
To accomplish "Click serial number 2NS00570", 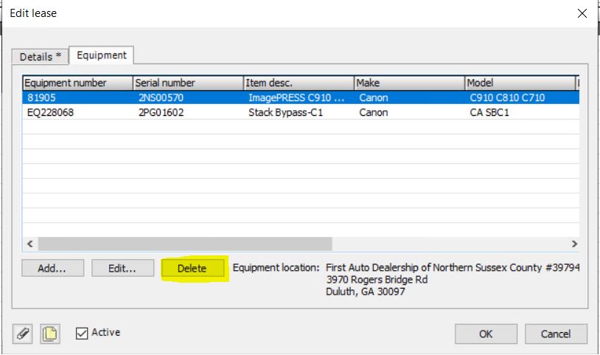I will point(161,97).
